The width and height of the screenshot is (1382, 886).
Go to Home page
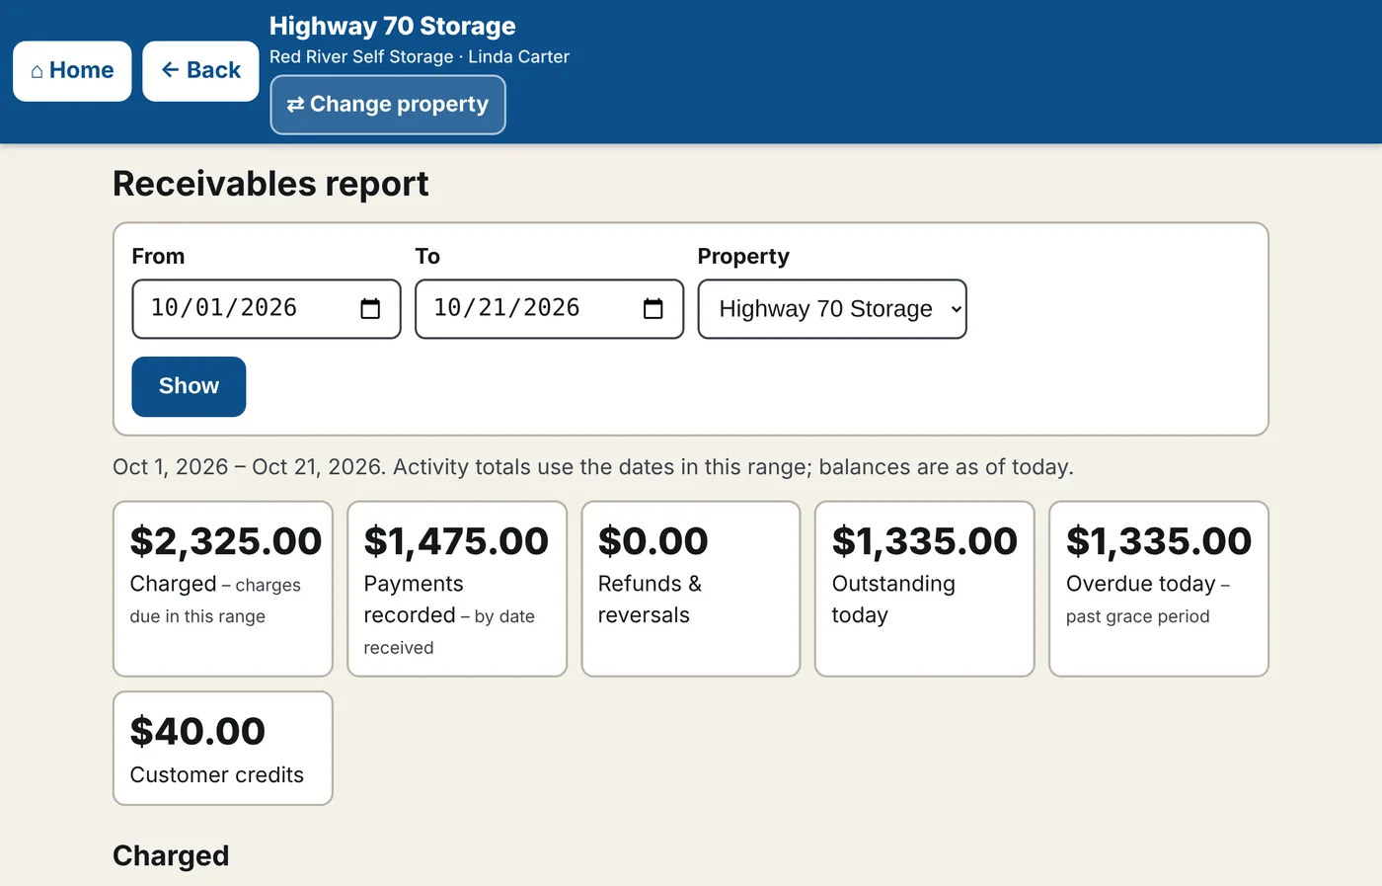coord(72,71)
